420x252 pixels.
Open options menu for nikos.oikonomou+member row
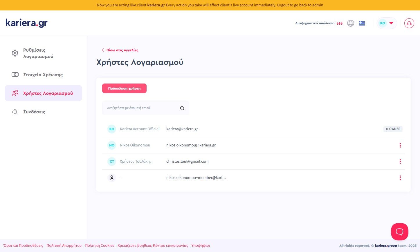tap(400, 178)
